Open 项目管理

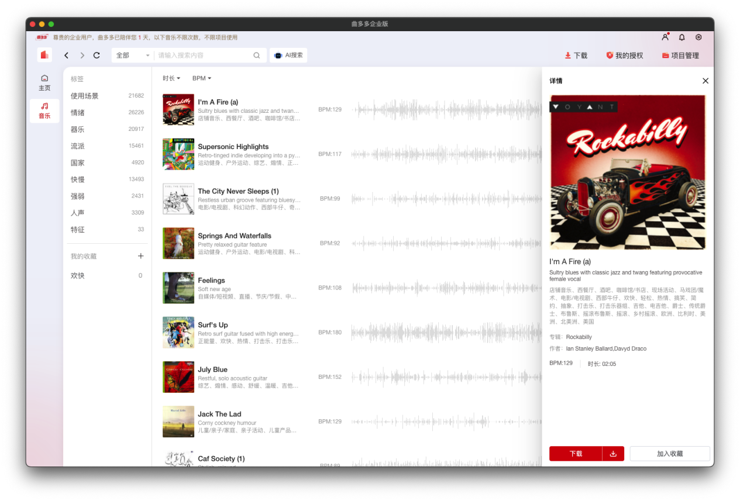[x=680, y=56]
